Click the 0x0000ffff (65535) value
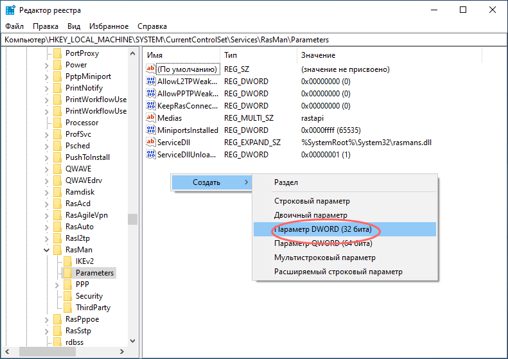 point(331,130)
